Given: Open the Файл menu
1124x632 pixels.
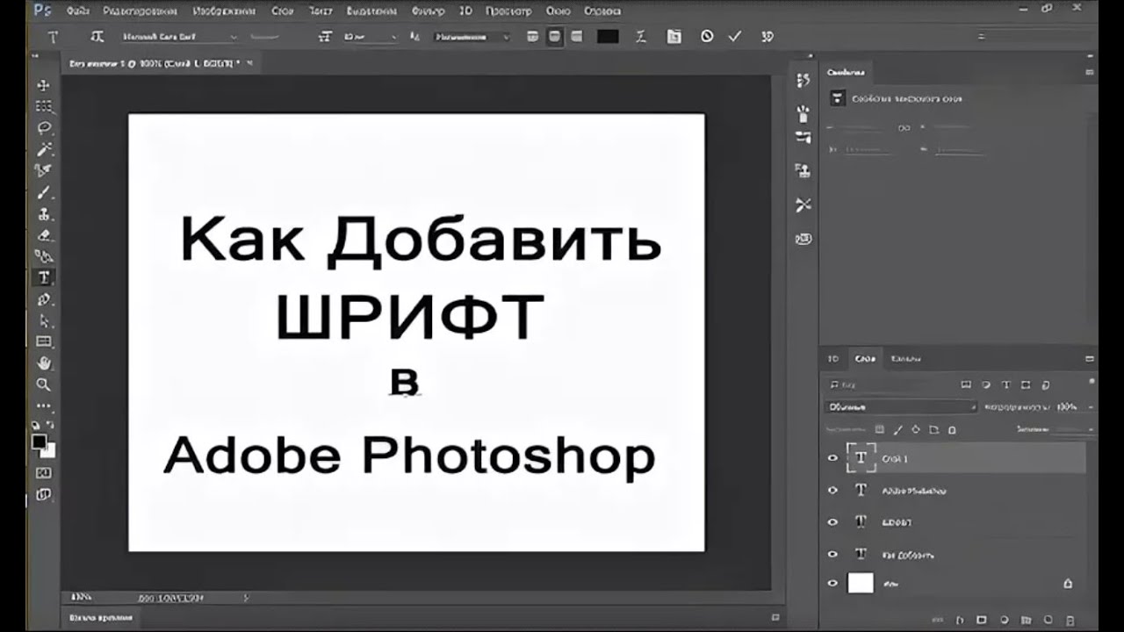Looking at the screenshot, I should 77,11.
